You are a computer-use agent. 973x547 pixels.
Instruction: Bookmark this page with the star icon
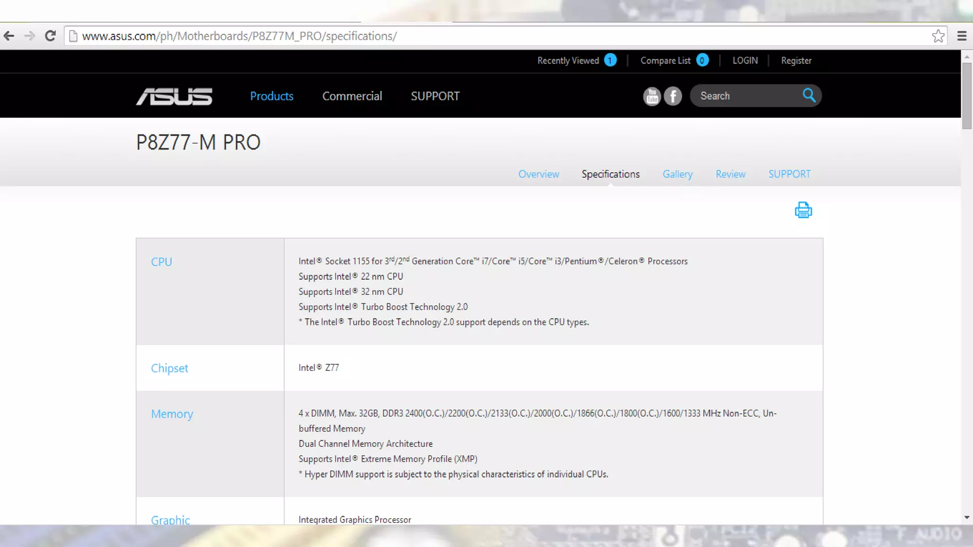point(938,36)
